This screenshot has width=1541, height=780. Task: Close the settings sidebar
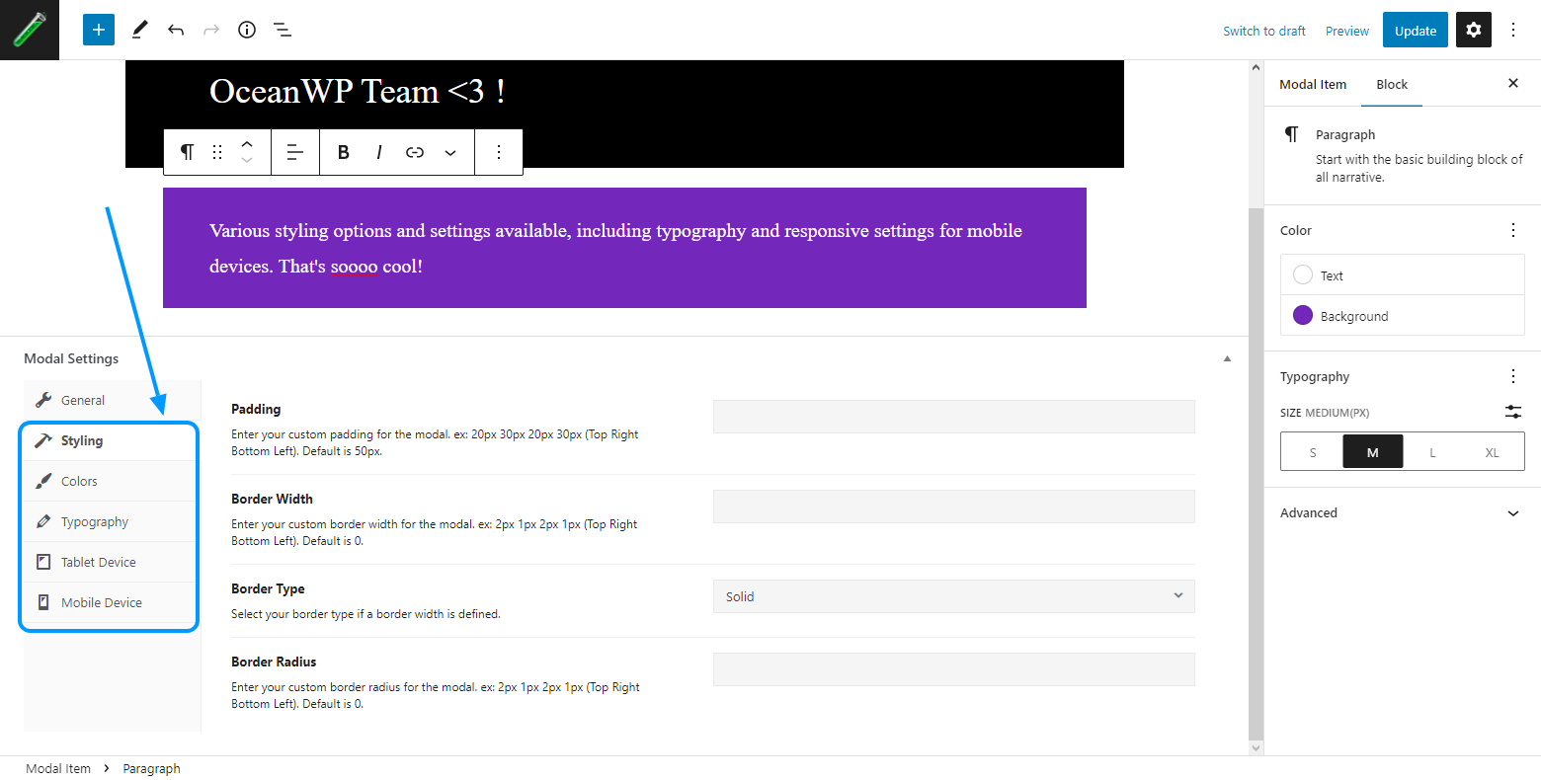1513,83
